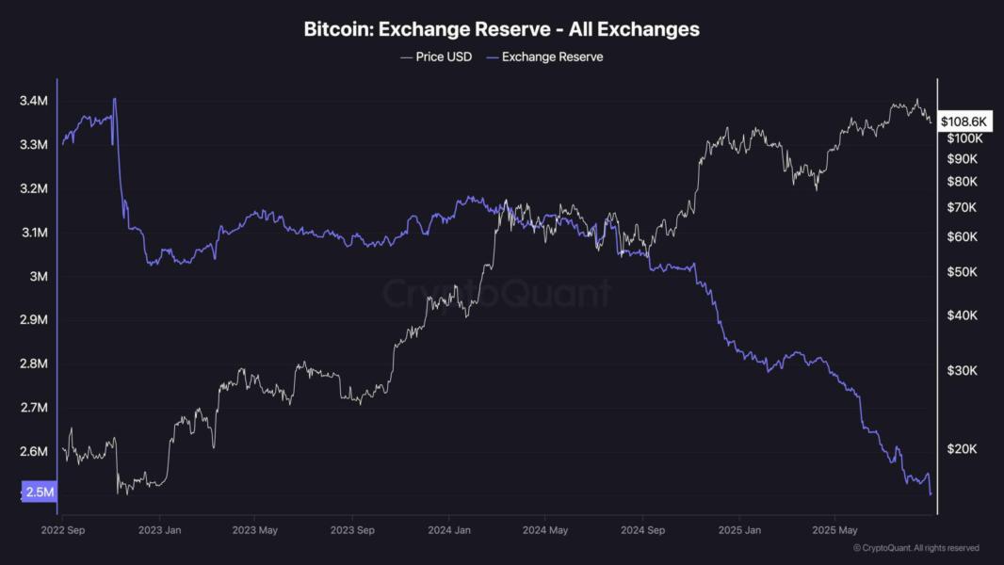Click the 2024 Sep date marker
The height and width of the screenshot is (565, 1004).
click(642, 530)
